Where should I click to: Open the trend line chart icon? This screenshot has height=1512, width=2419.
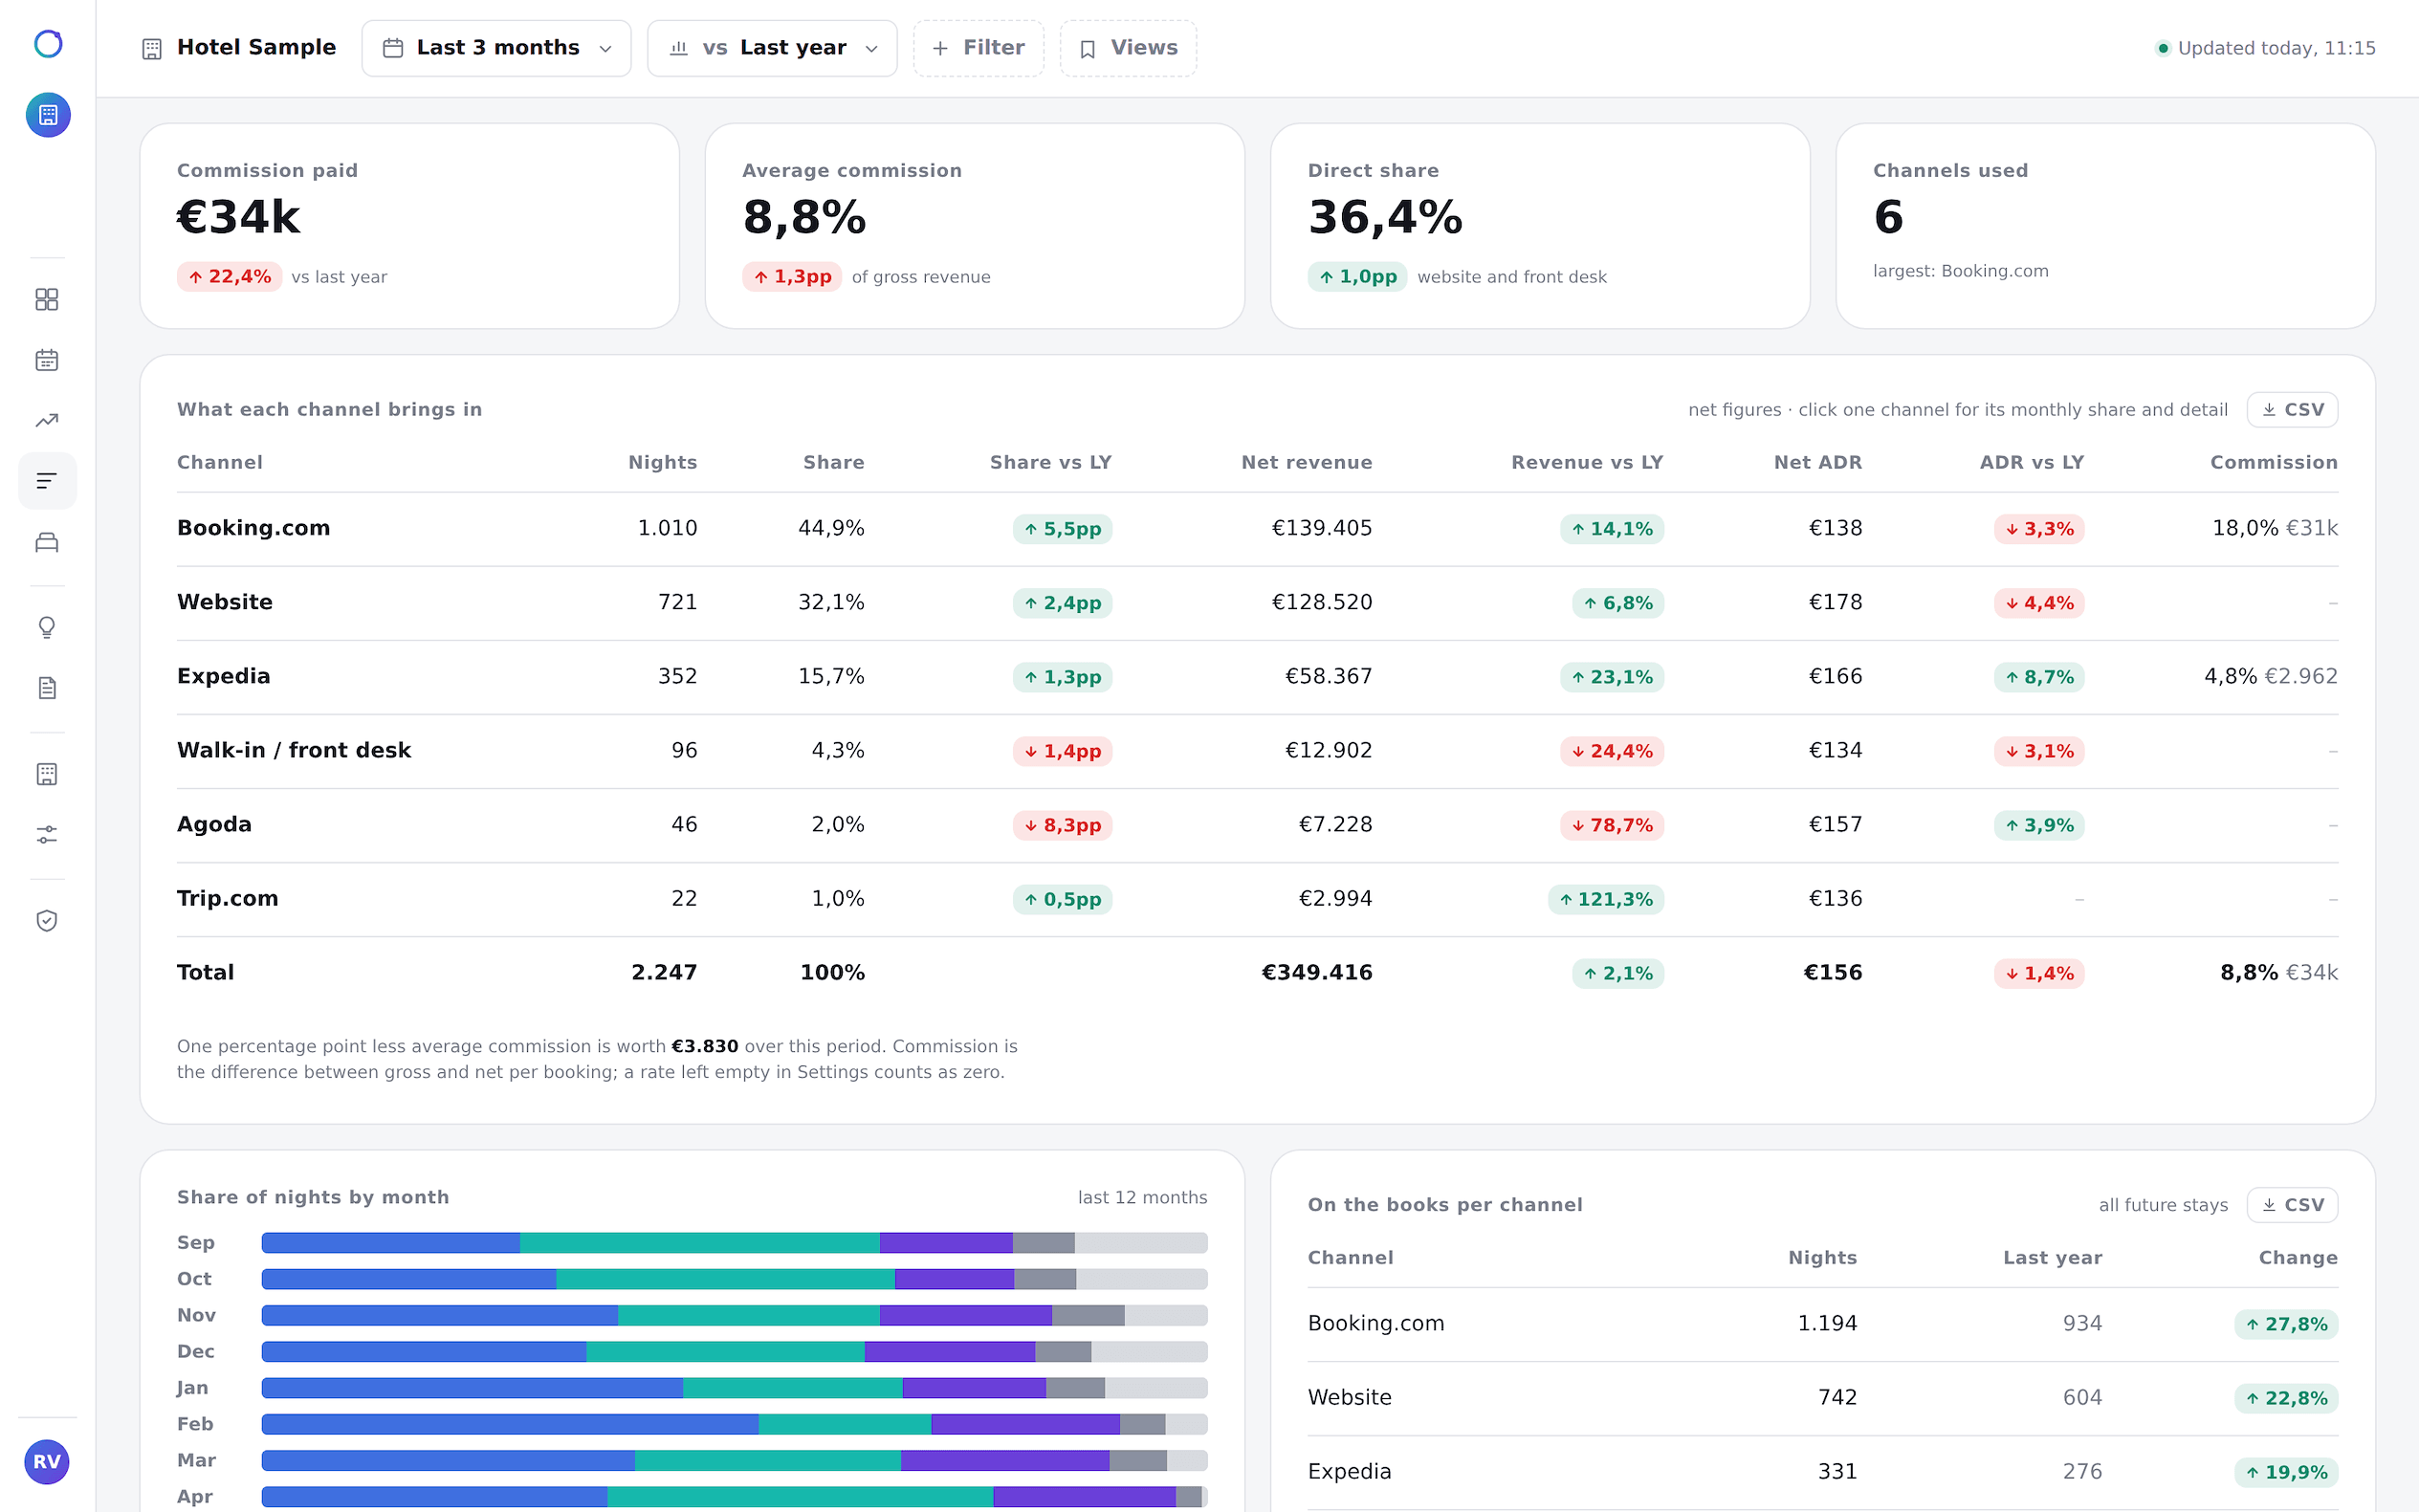coord(47,420)
